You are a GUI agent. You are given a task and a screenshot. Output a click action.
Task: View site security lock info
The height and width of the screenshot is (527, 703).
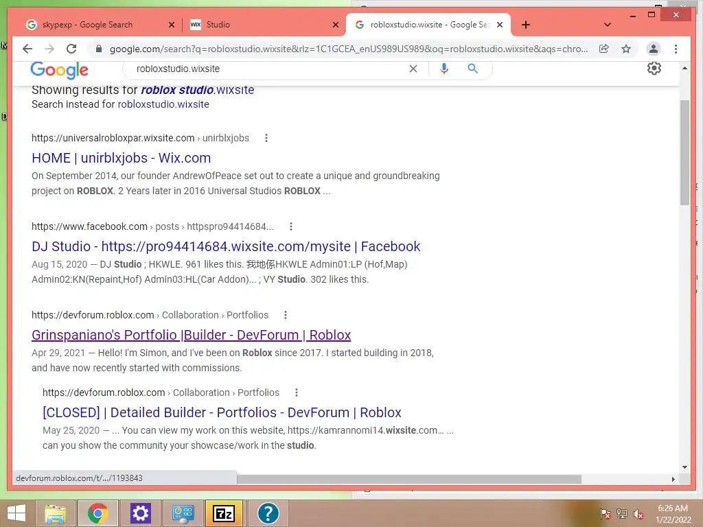coord(99,49)
